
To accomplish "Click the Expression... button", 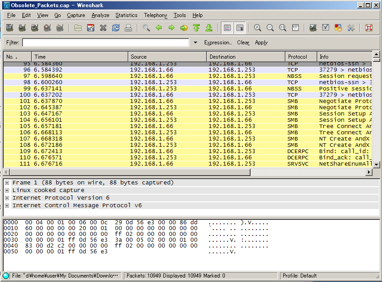I will (218, 43).
